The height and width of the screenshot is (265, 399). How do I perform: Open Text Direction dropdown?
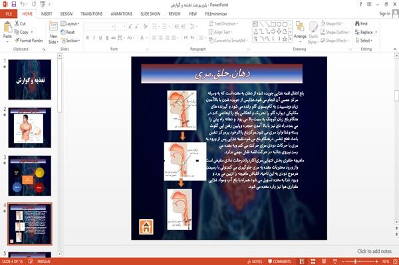[223, 24]
